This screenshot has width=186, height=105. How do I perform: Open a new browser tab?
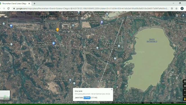tap(34, 3)
